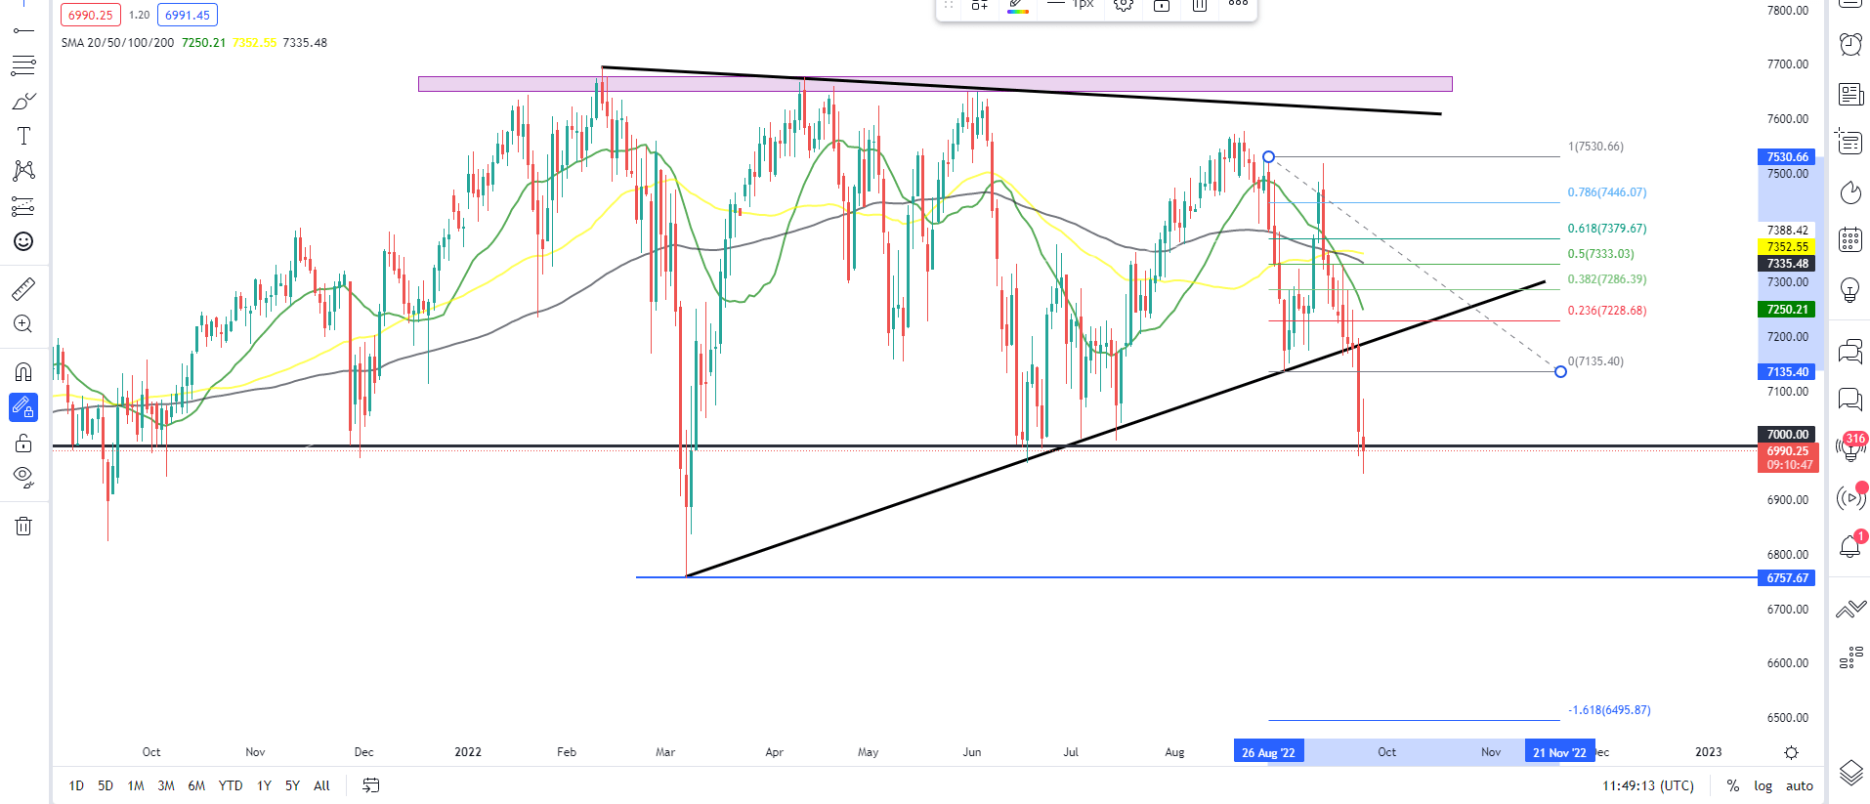
Task: Set the time range to 3M
Action: (166, 785)
